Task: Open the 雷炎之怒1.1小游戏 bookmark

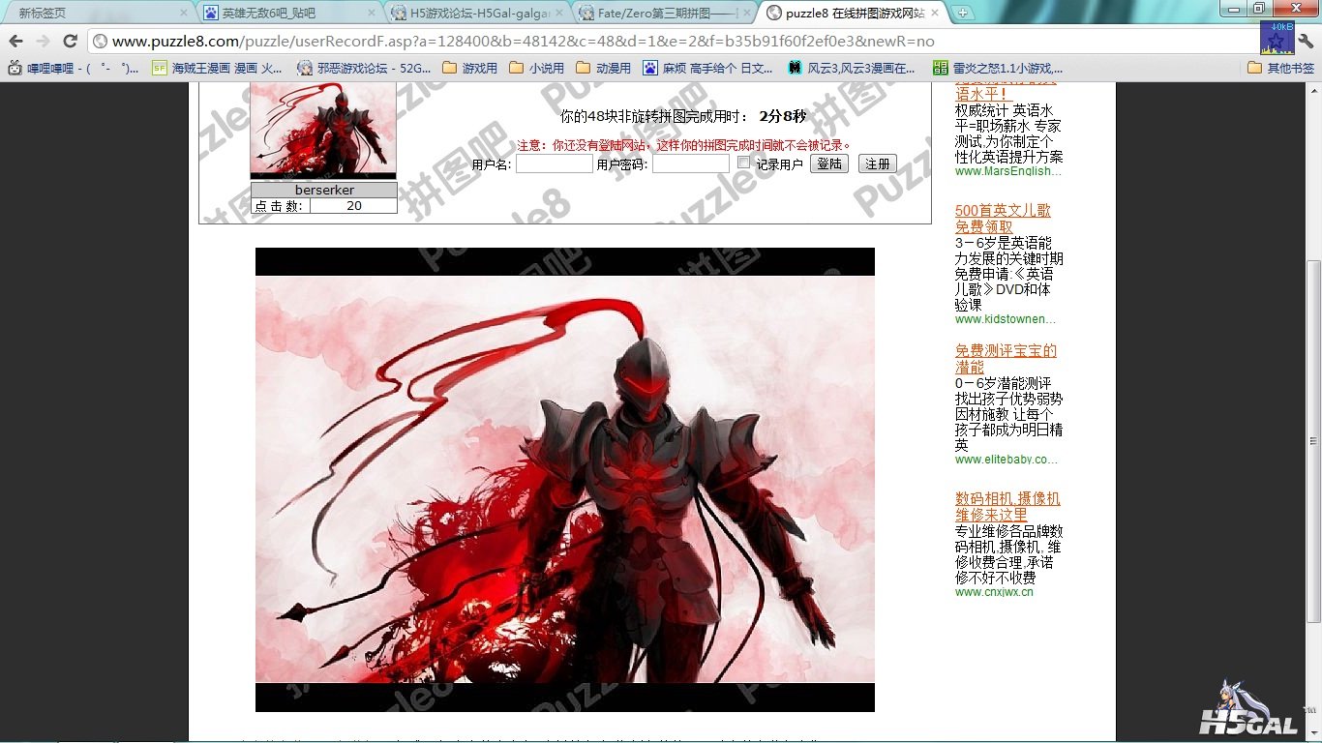Action: (998, 68)
